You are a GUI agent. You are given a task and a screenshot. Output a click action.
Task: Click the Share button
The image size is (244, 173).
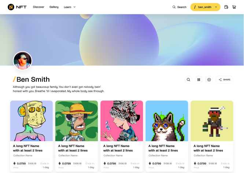pyautogui.click(x=224, y=80)
